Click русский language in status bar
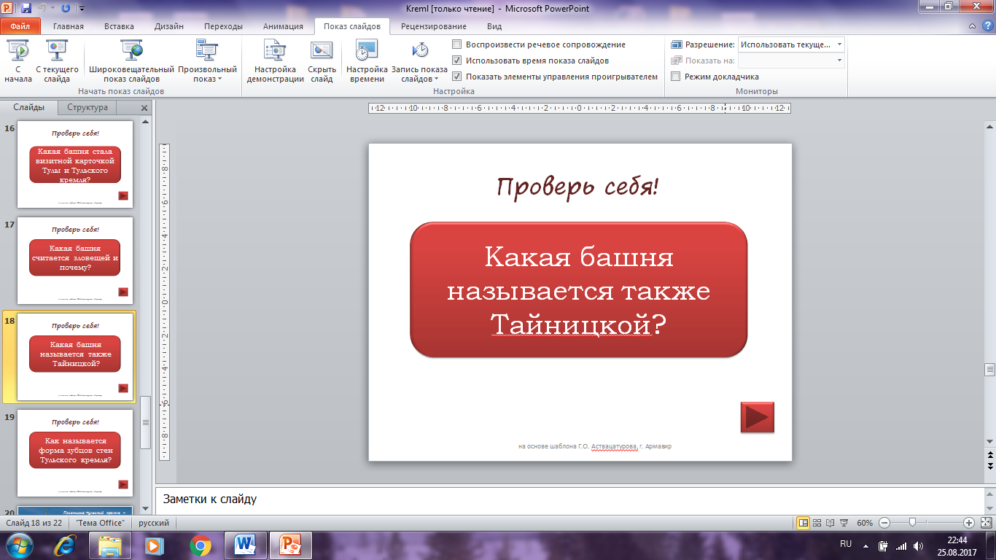 (154, 523)
